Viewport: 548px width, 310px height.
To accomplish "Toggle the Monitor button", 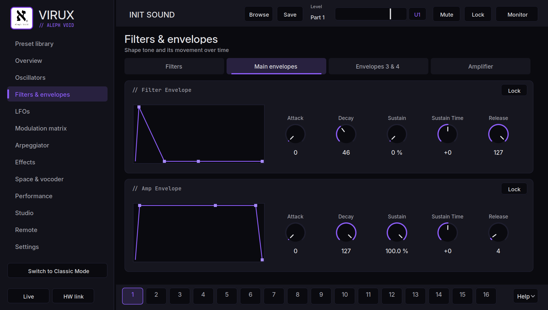I will click(517, 14).
